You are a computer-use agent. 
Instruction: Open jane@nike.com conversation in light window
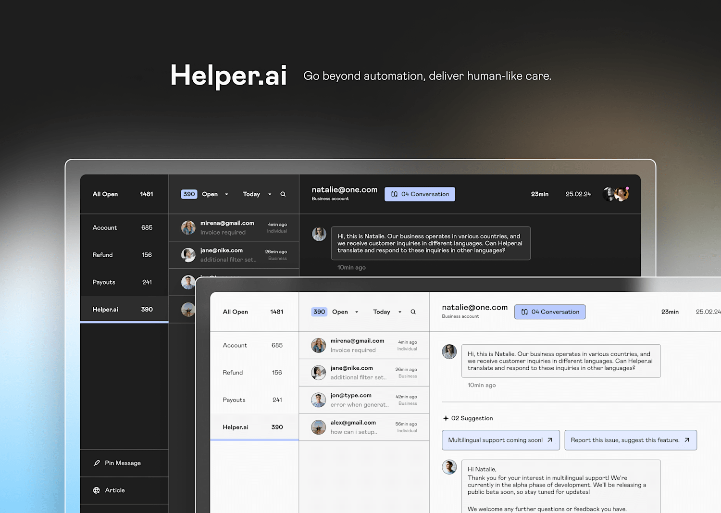364,373
